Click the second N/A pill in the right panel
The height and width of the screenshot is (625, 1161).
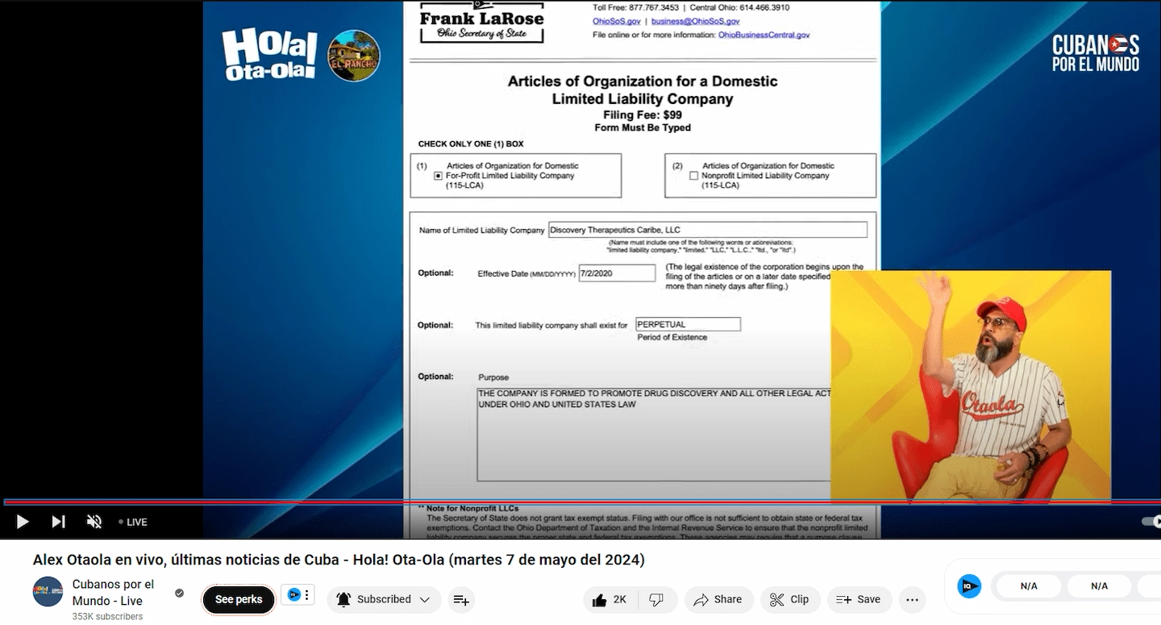[x=1099, y=586]
